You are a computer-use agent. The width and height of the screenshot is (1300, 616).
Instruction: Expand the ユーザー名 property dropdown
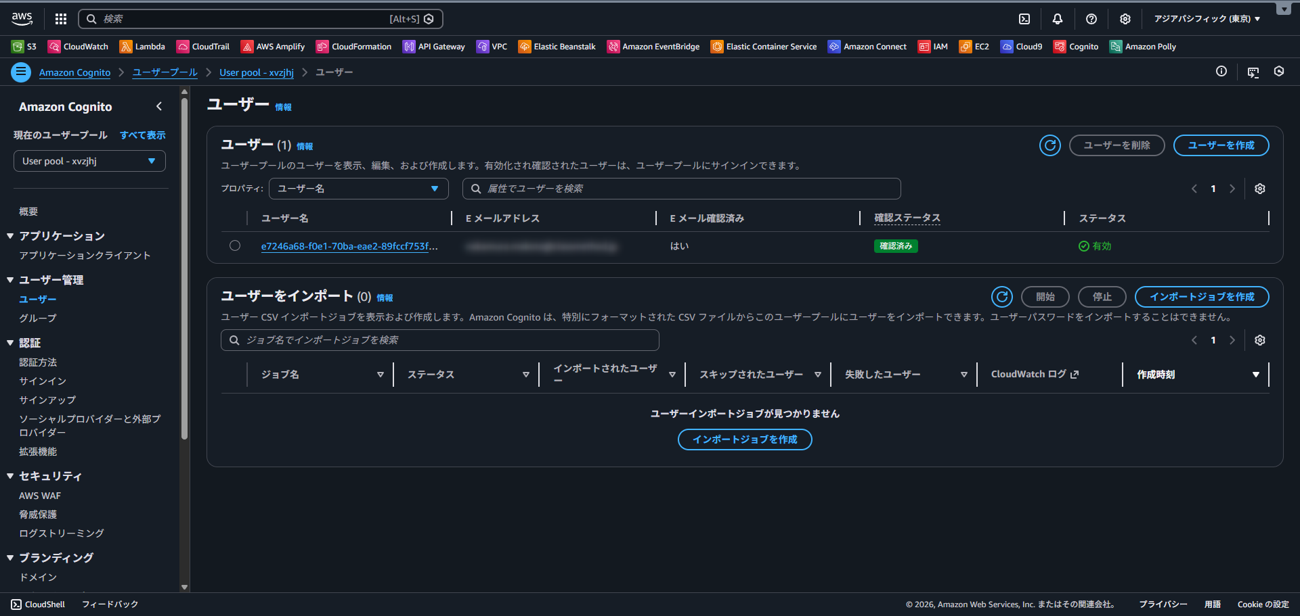(358, 189)
